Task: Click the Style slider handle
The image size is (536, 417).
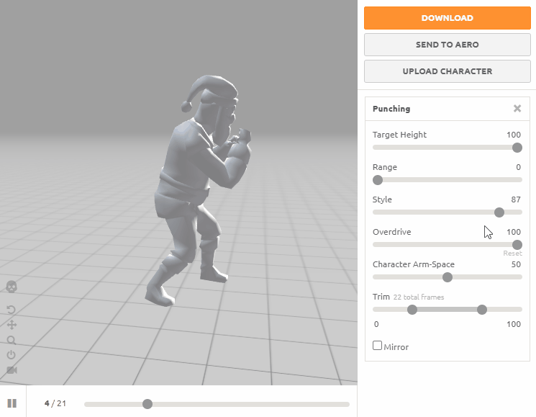Action: coord(499,212)
